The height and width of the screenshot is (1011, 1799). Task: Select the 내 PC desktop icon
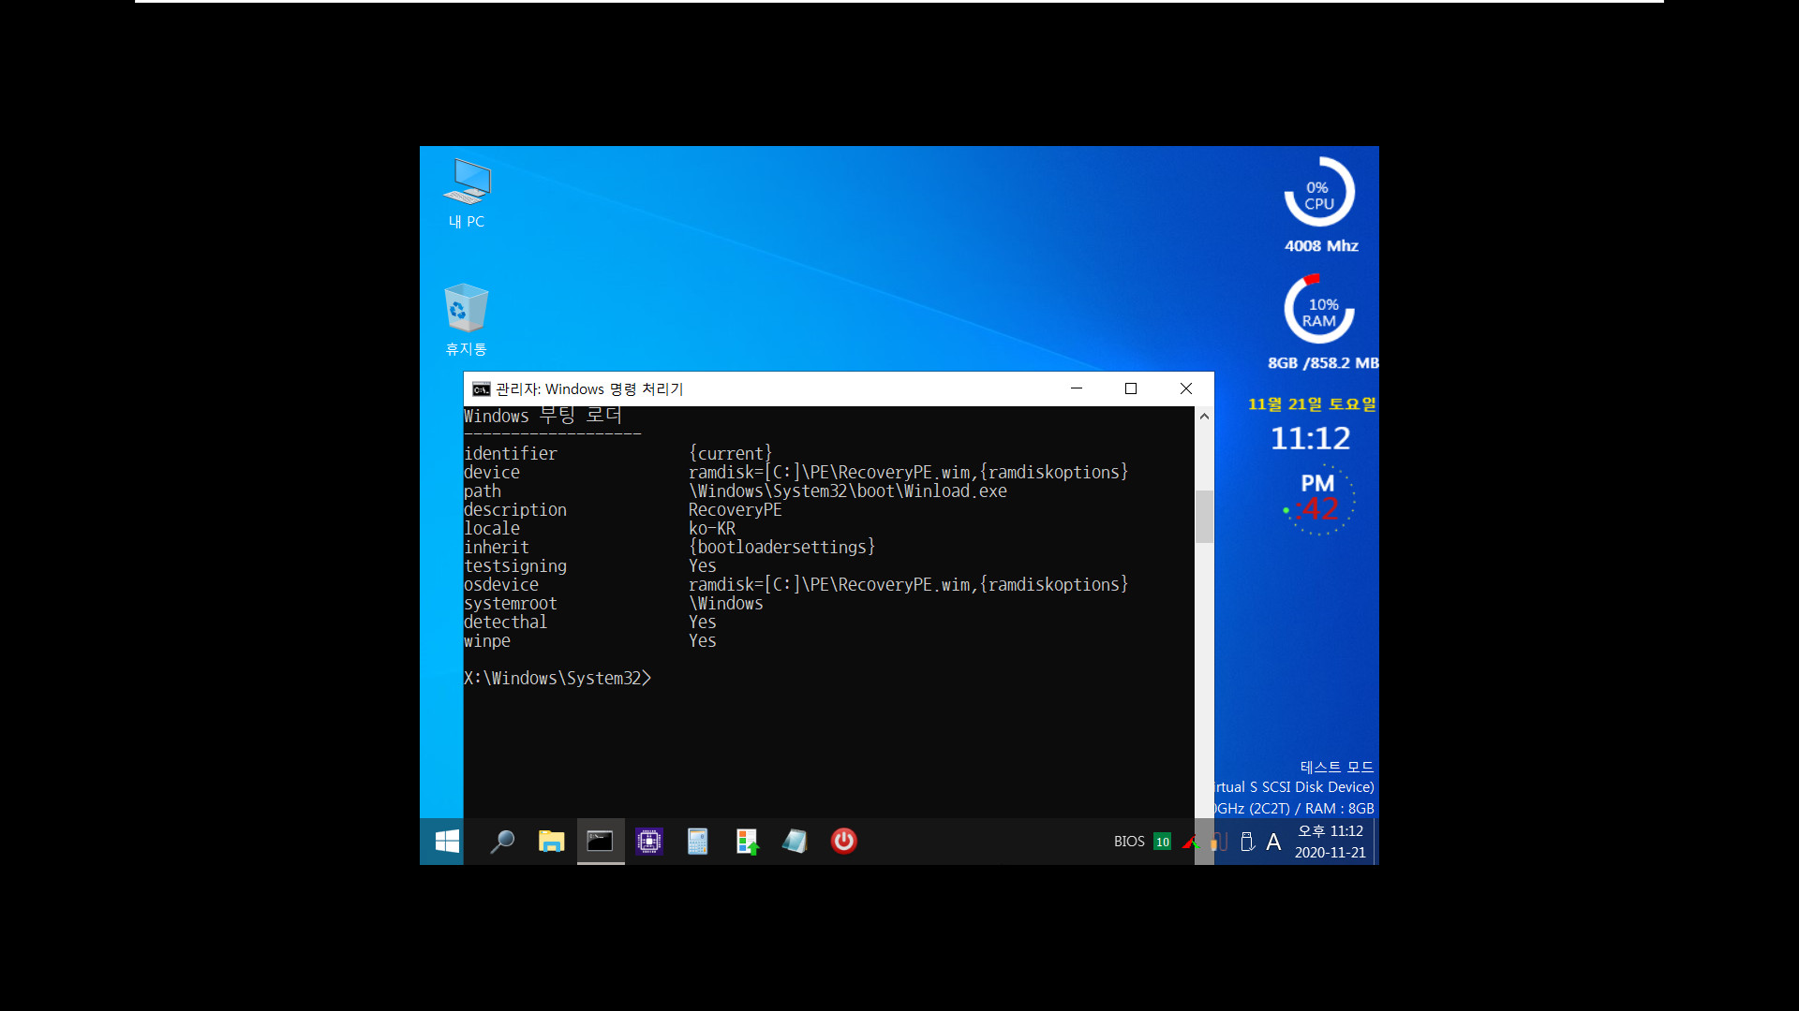[x=467, y=194]
